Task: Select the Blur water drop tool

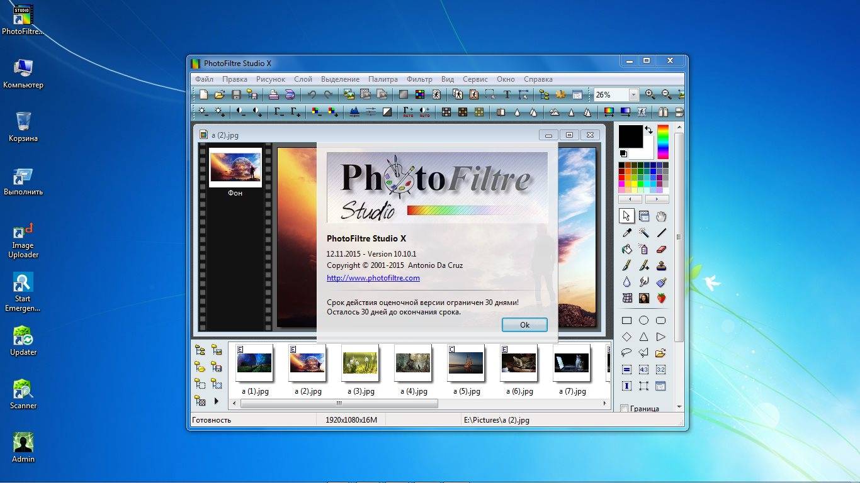Action: coord(626,282)
